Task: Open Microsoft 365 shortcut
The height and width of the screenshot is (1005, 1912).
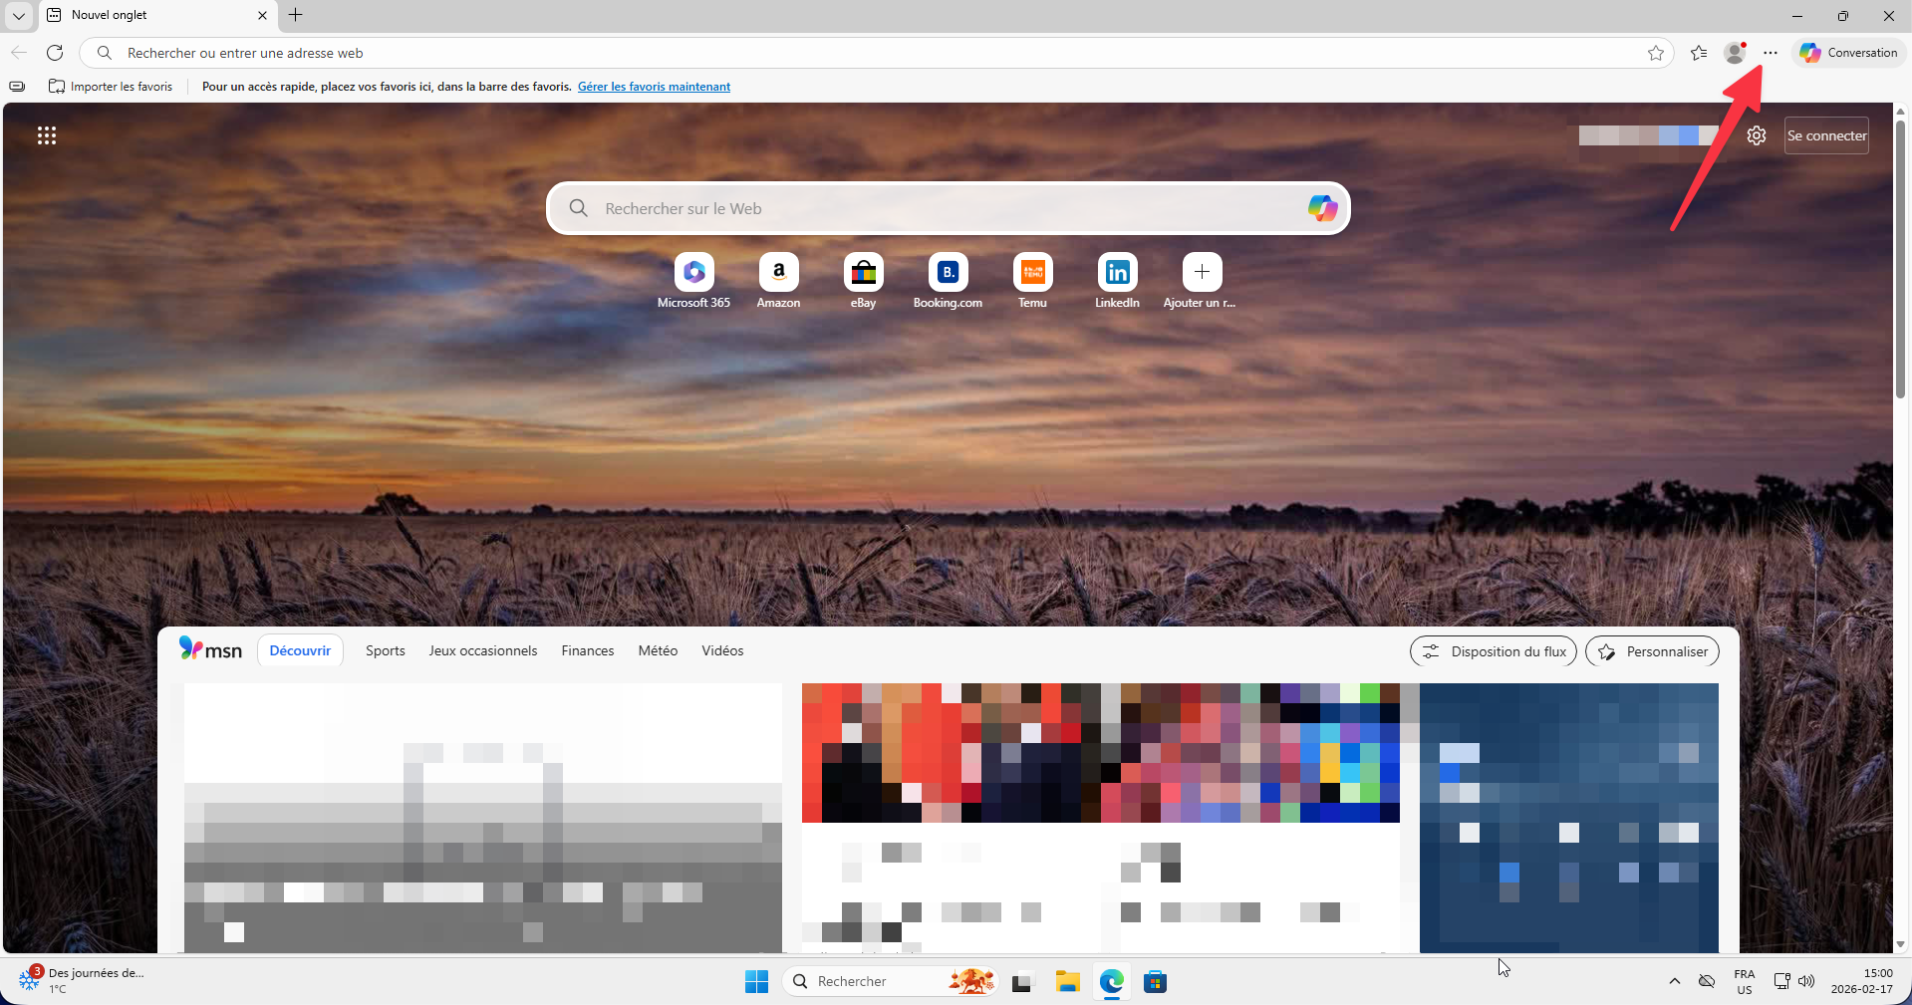Action: tap(694, 281)
